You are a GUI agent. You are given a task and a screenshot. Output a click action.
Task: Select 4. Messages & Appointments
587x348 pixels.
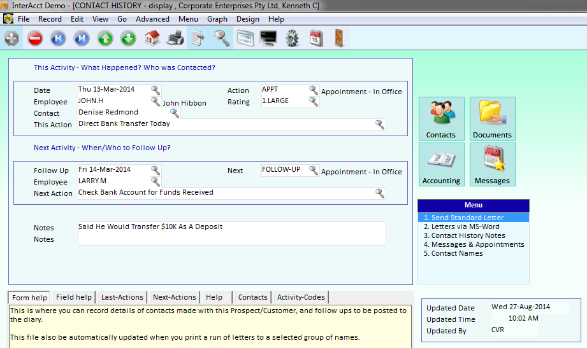click(x=473, y=244)
